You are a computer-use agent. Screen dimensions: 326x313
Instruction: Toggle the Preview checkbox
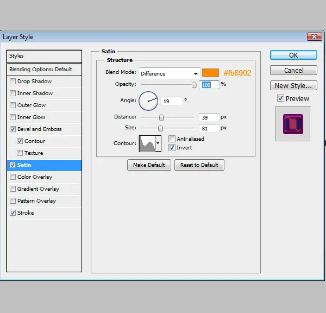(280, 98)
